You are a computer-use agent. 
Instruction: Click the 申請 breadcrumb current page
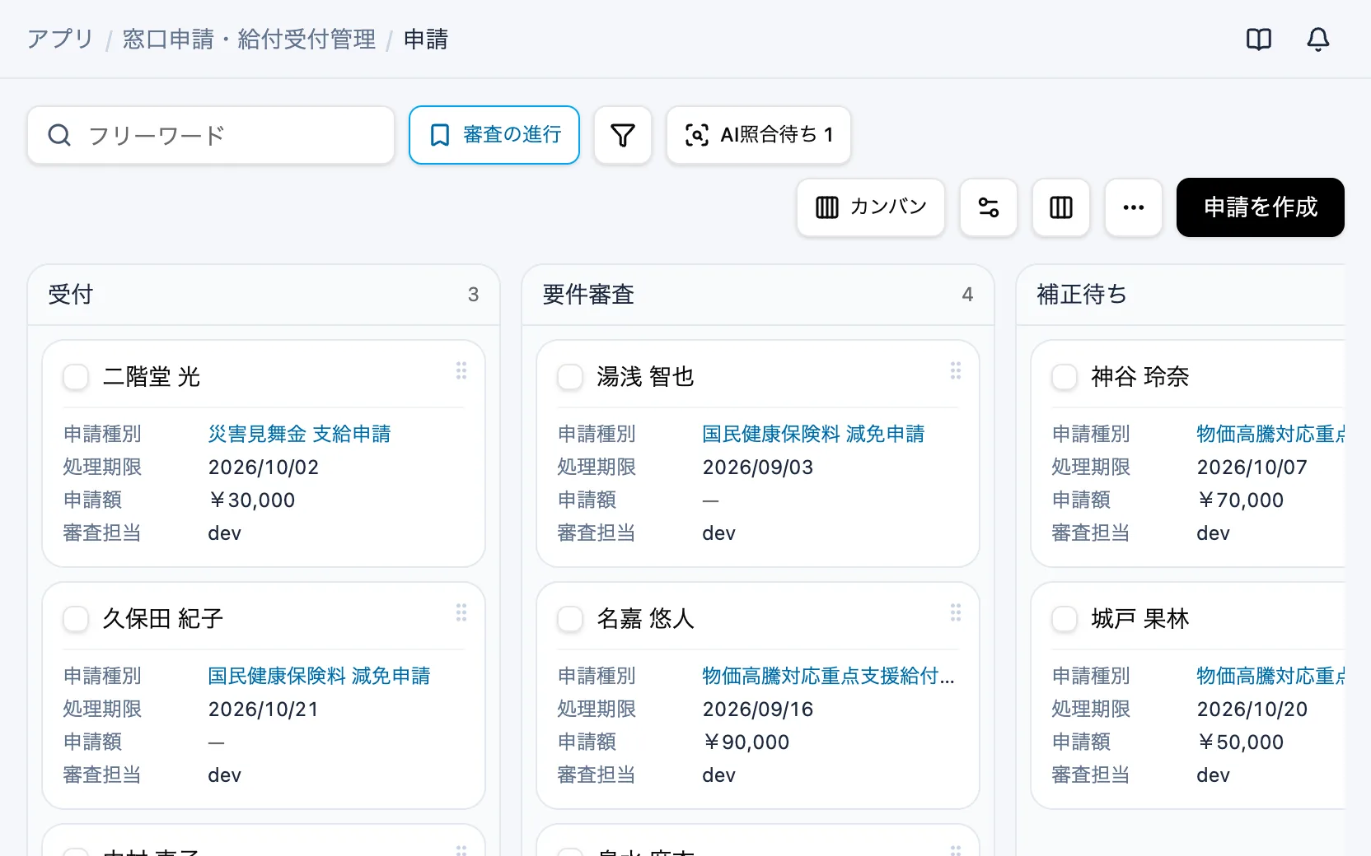(426, 39)
